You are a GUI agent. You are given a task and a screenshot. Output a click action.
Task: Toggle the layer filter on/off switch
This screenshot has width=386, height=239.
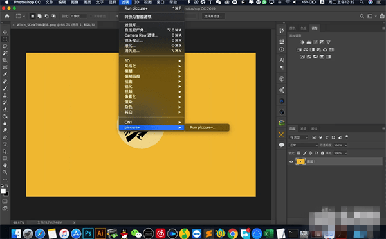[x=347, y=137]
